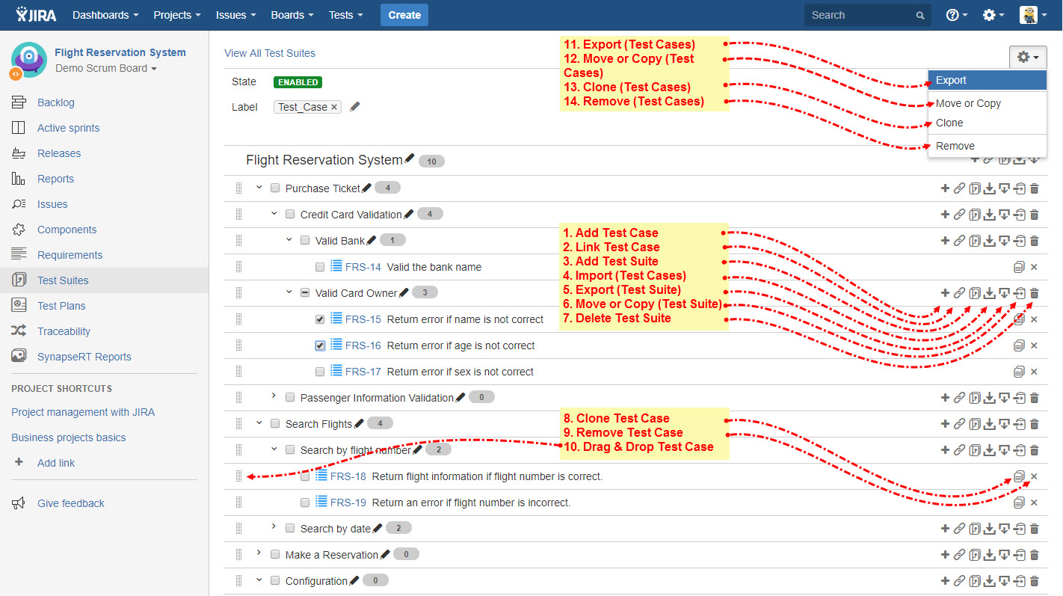
Task: Open the Demo Scrum Board dropdown
Action: (106, 69)
